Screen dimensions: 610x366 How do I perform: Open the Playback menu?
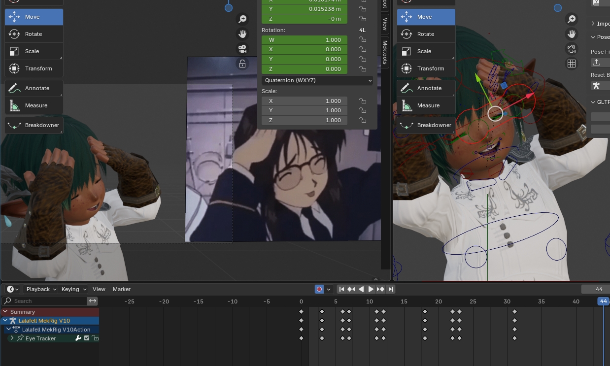click(41, 289)
